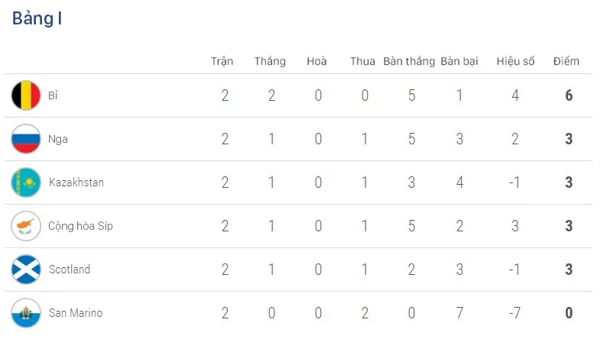Click San Marino's -7 goal difference
This screenshot has height=339, width=610.
514,313
